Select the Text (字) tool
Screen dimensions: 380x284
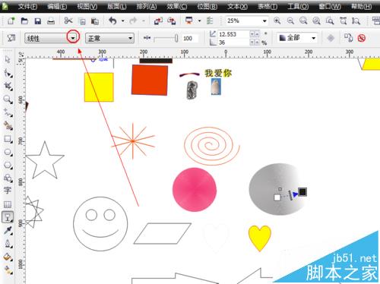point(8,191)
